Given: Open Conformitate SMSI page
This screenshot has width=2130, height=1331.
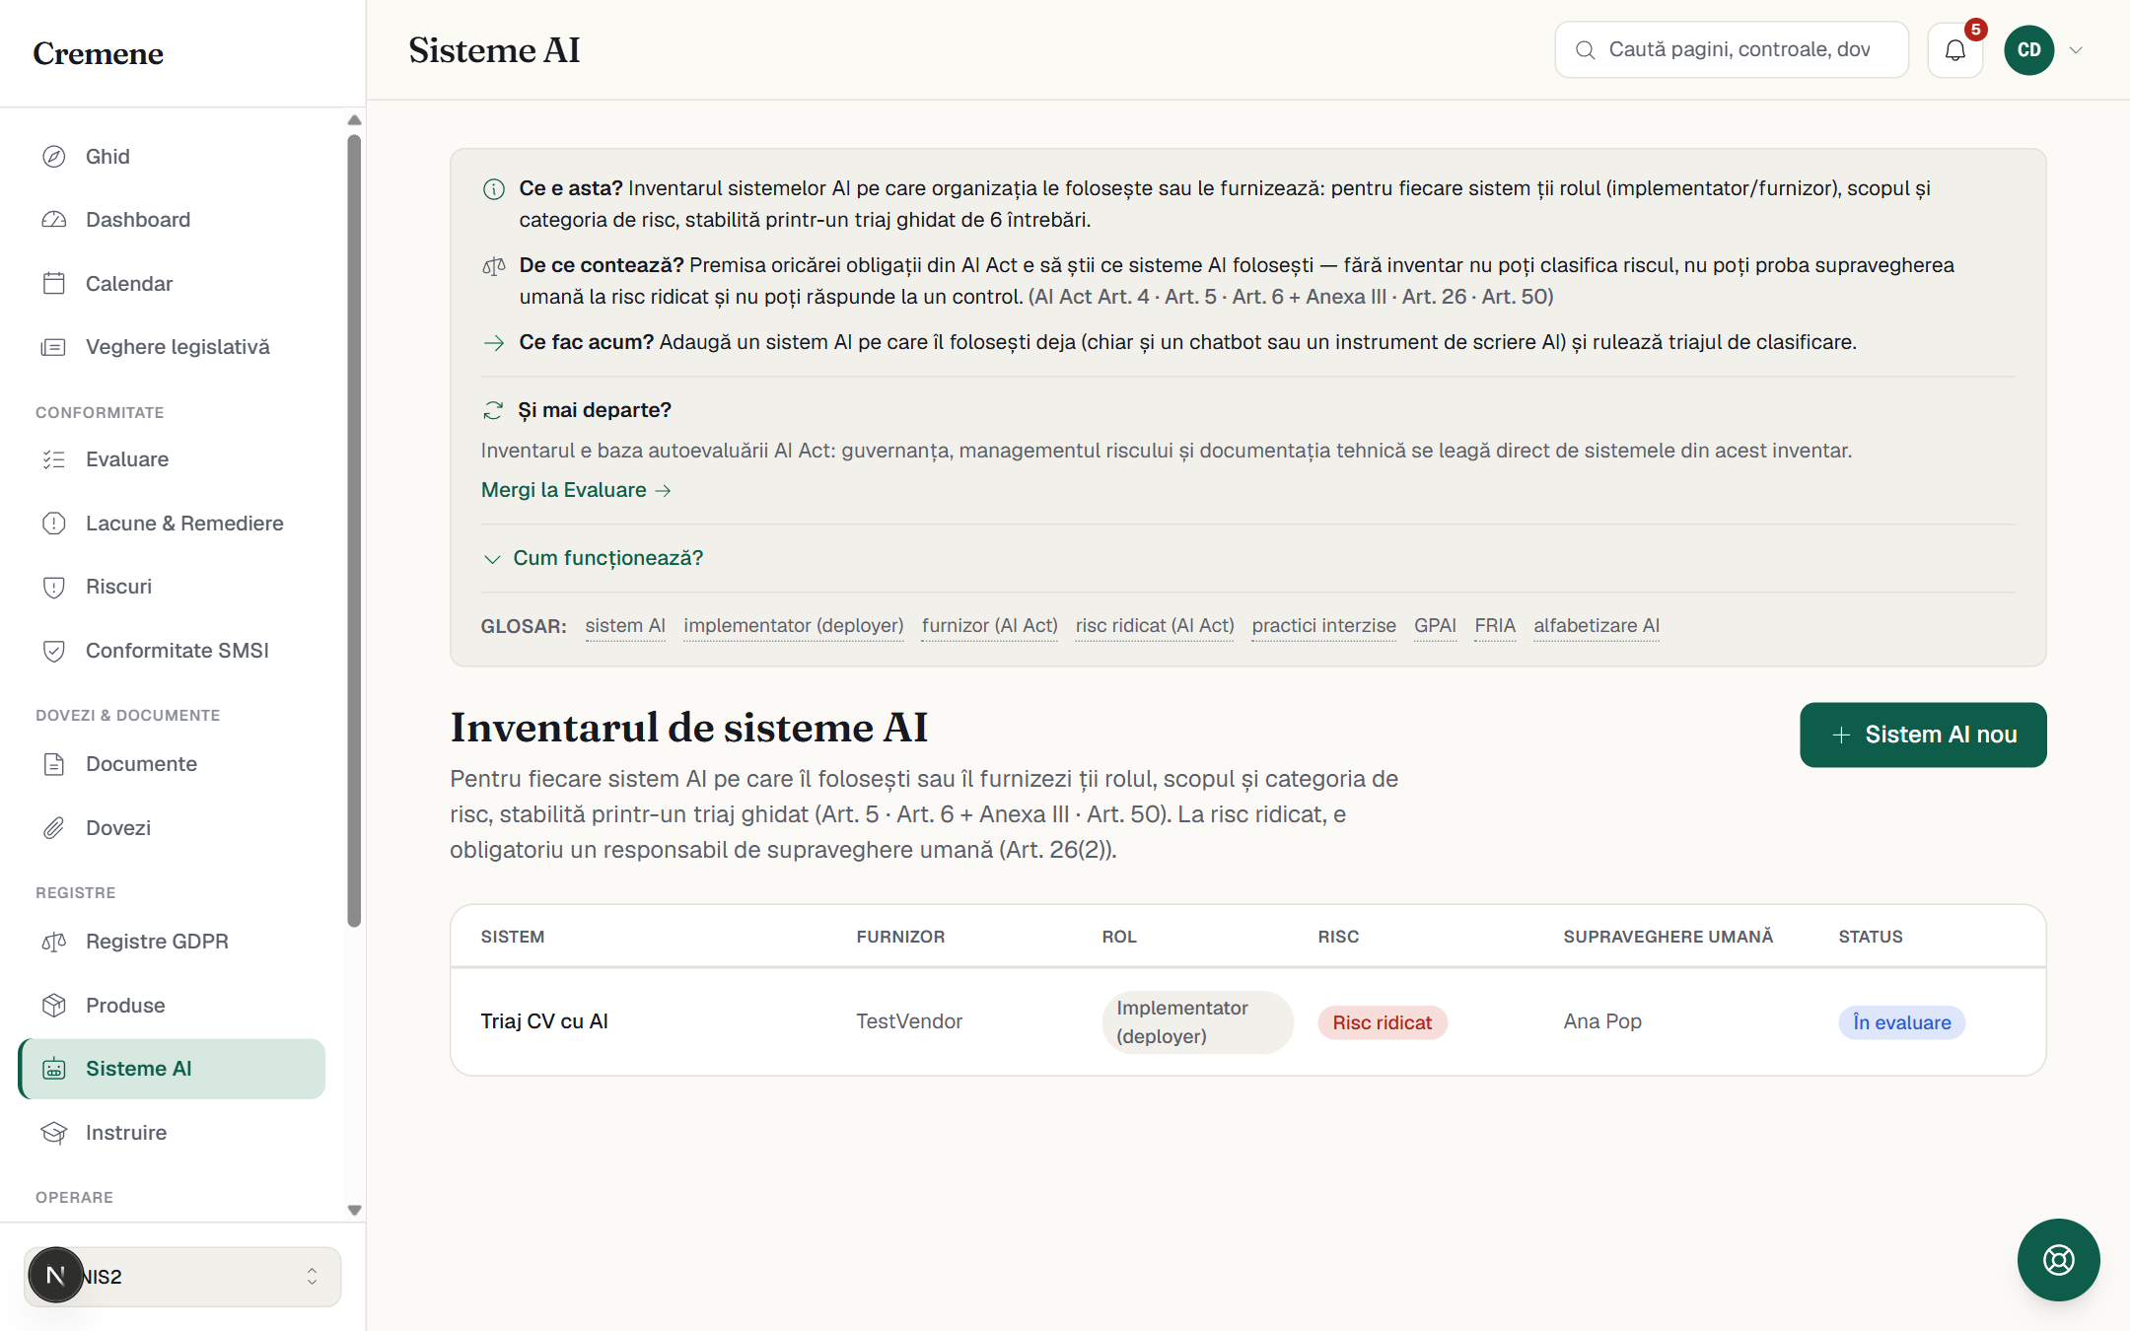Looking at the screenshot, I should [172, 651].
